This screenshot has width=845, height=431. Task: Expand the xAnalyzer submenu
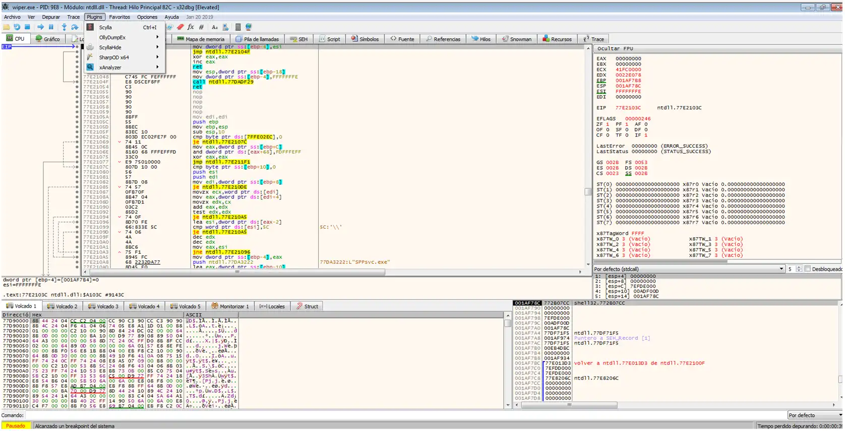click(125, 67)
